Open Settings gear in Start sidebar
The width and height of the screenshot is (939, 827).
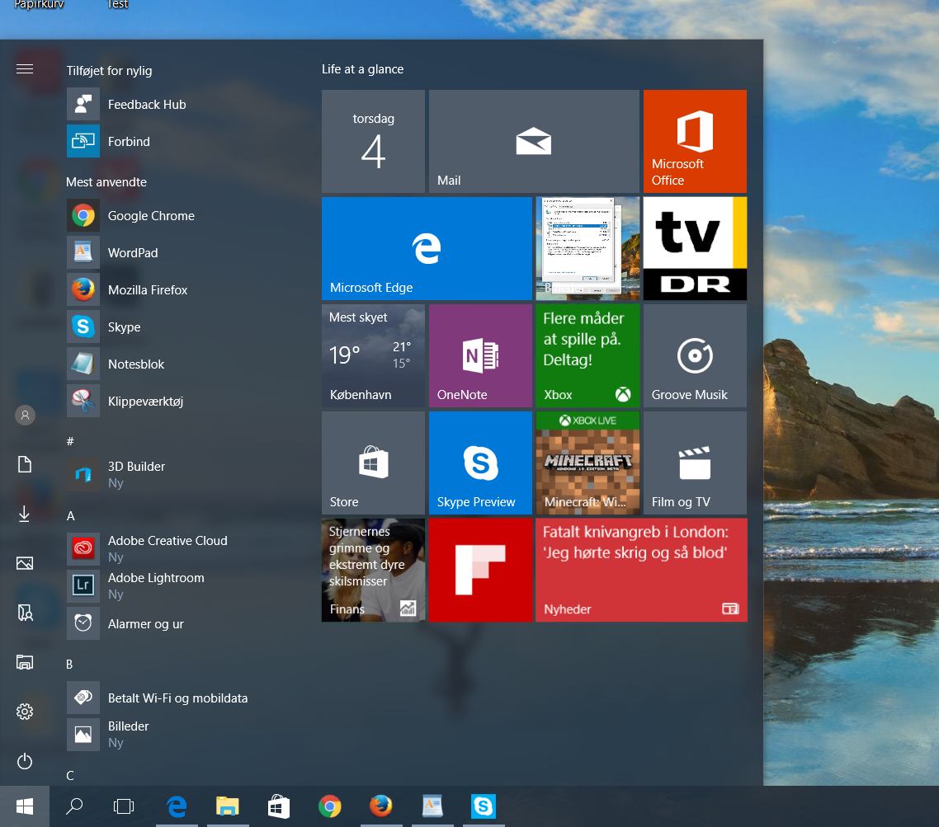pyautogui.click(x=25, y=711)
